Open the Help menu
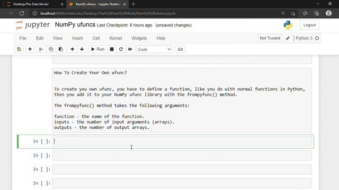The image size is (339, 190). [161, 38]
